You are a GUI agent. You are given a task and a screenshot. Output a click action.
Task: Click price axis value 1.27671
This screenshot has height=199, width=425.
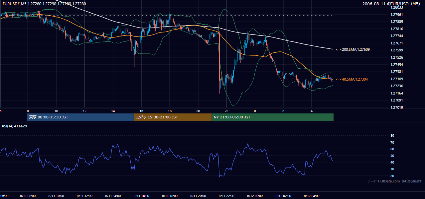click(x=397, y=43)
